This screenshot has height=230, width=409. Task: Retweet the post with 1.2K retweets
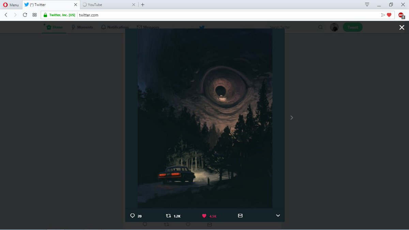coord(173,216)
